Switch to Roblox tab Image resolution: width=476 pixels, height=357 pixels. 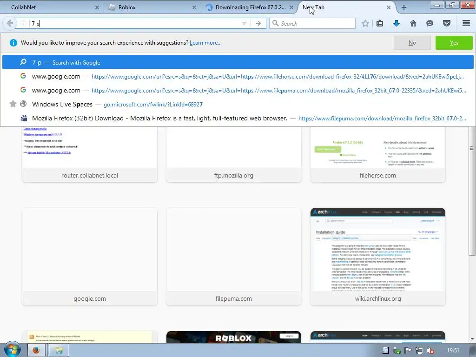pyautogui.click(x=152, y=7)
